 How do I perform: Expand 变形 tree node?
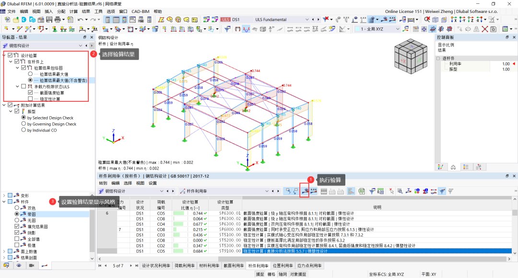pyautogui.click(x=4, y=195)
